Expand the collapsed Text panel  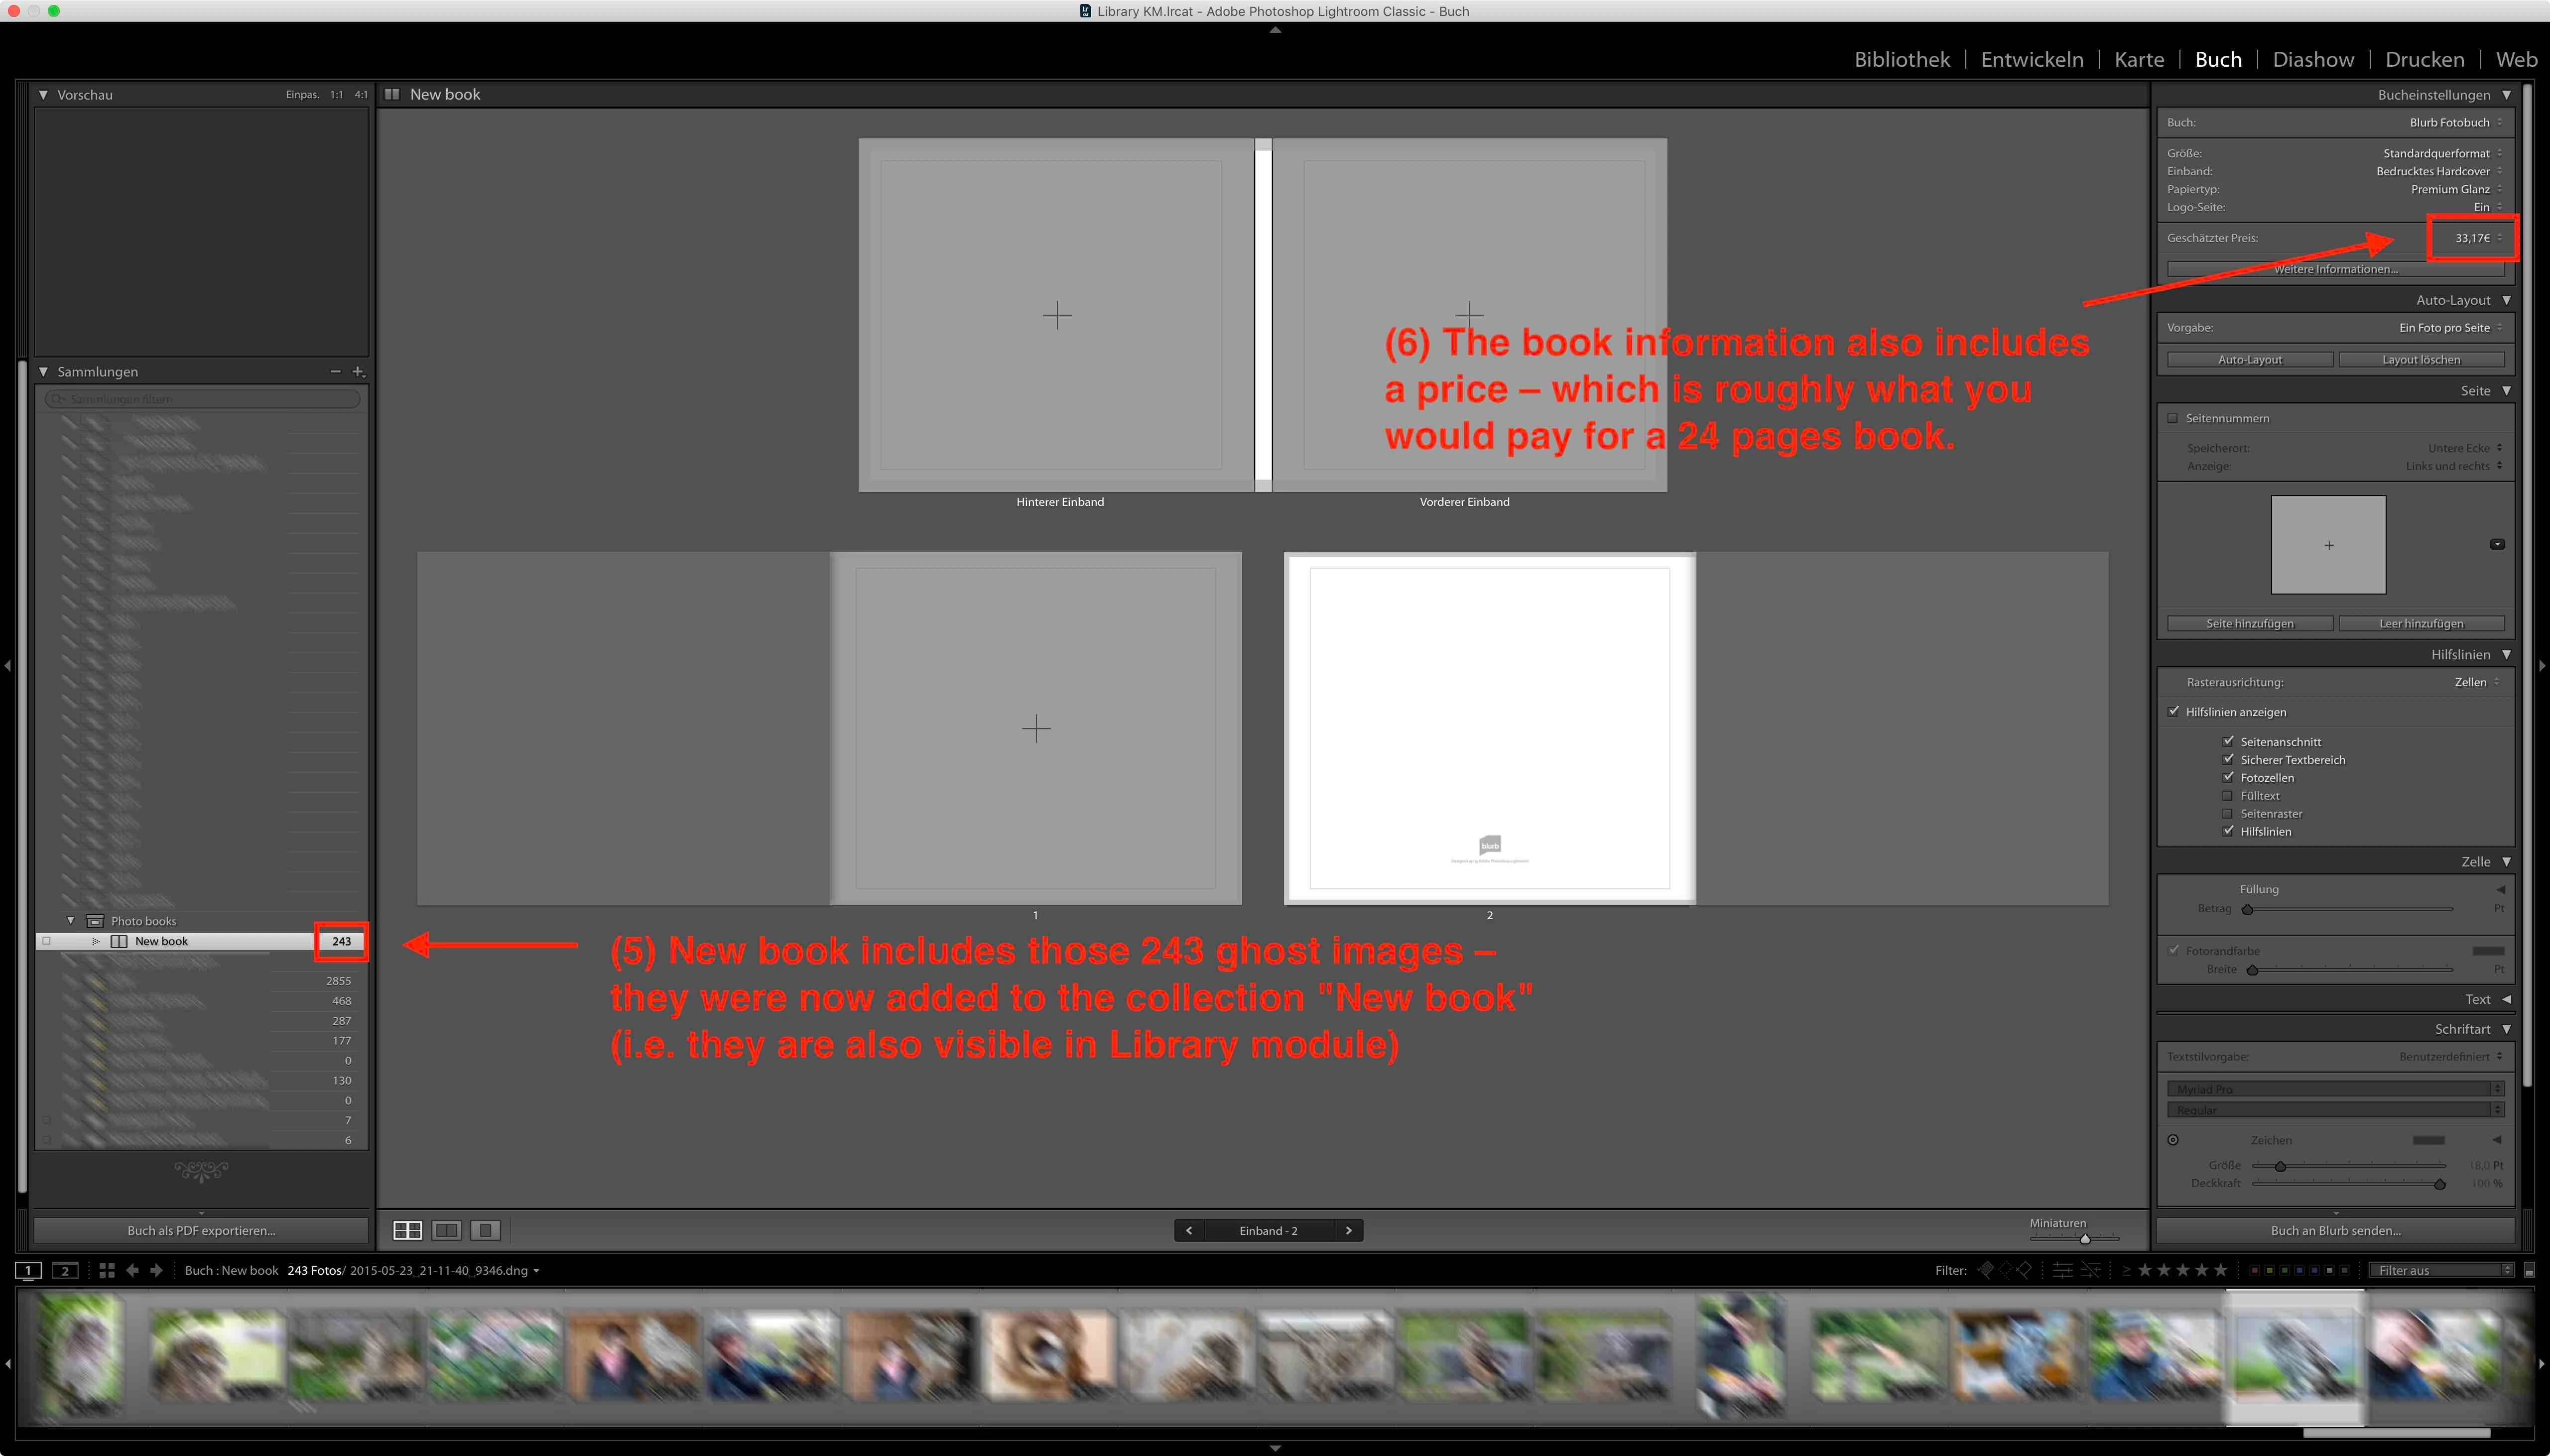click(2506, 999)
